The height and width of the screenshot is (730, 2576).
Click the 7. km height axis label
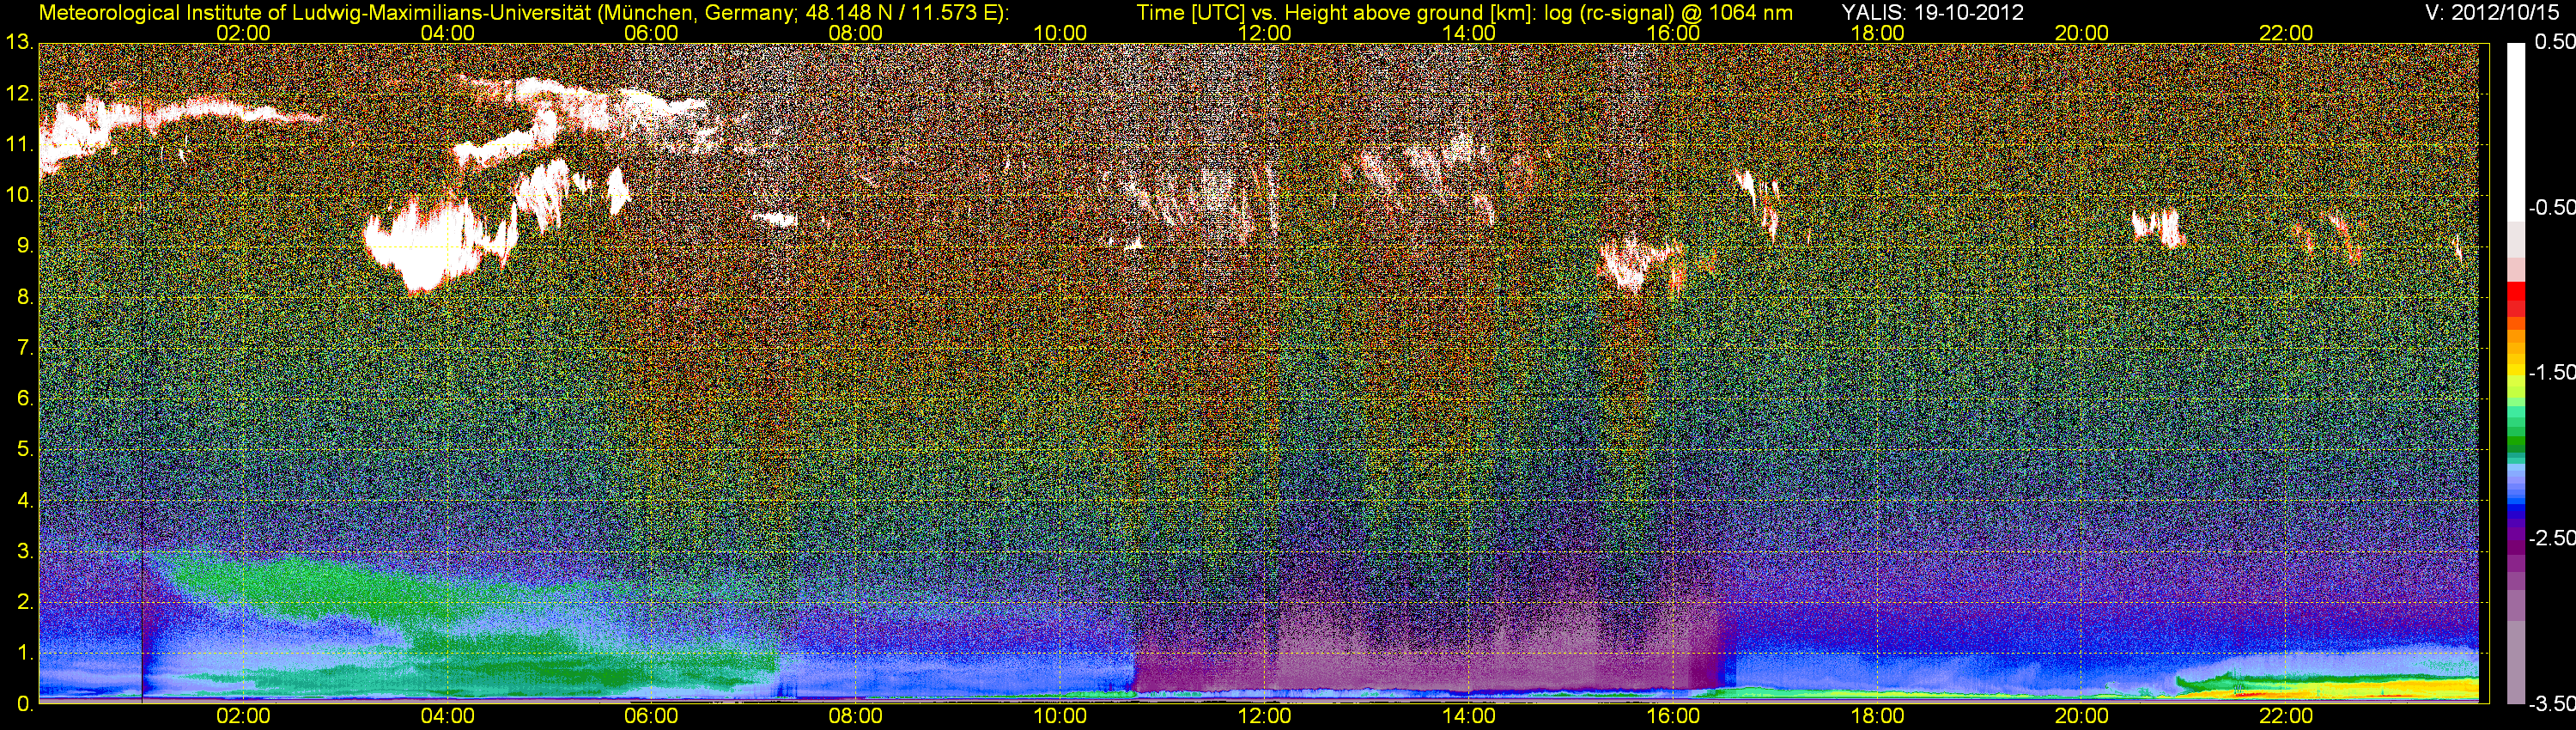(25, 348)
